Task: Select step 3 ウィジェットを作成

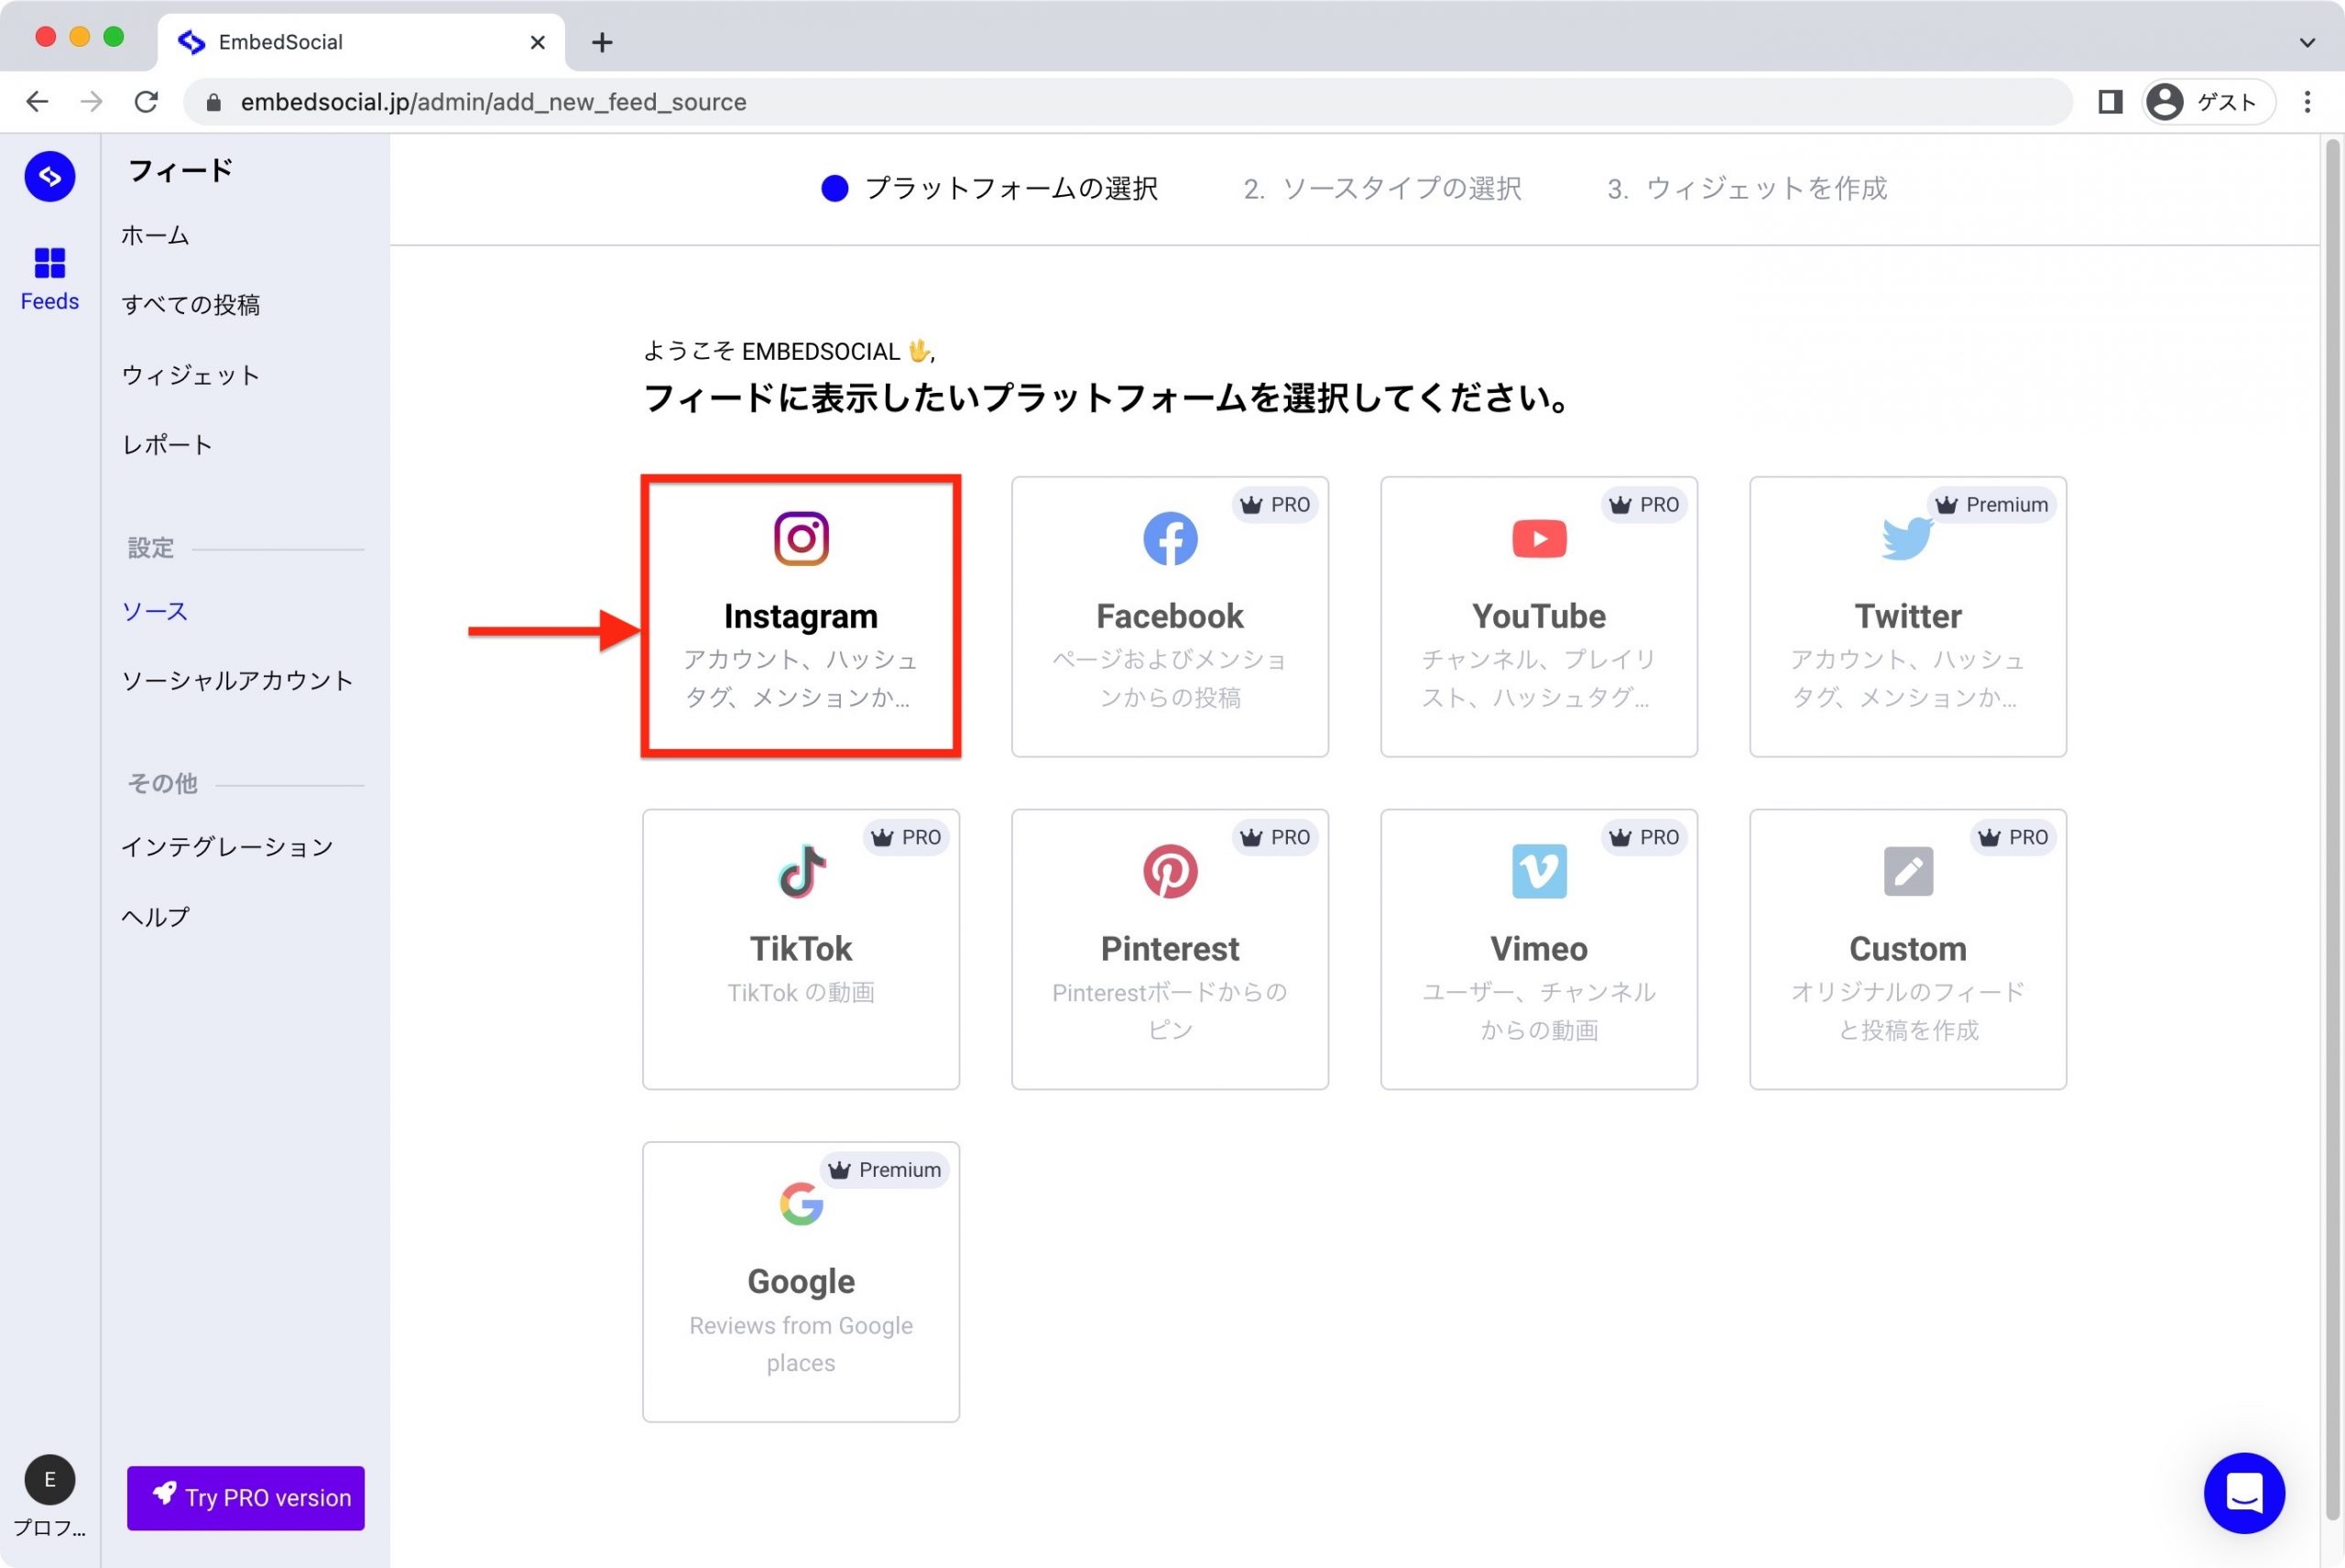Action: pos(1747,188)
